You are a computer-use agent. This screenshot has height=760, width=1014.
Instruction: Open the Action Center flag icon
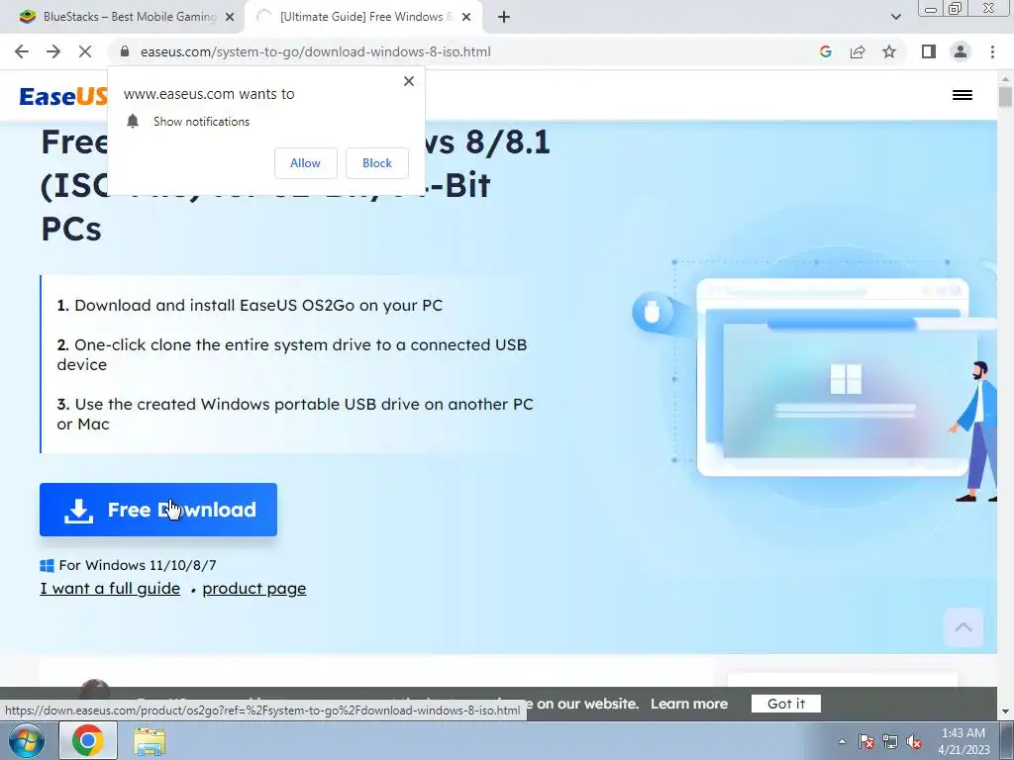tap(866, 741)
